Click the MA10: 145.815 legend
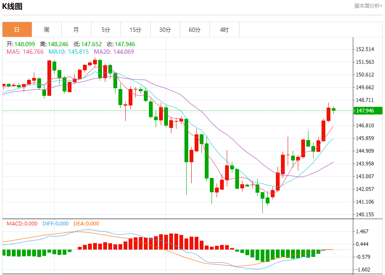Viewport: 385px width, 275px height. pyautogui.click(x=69, y=52)
